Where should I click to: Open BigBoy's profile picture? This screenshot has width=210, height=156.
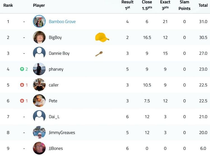pos(39,37)
